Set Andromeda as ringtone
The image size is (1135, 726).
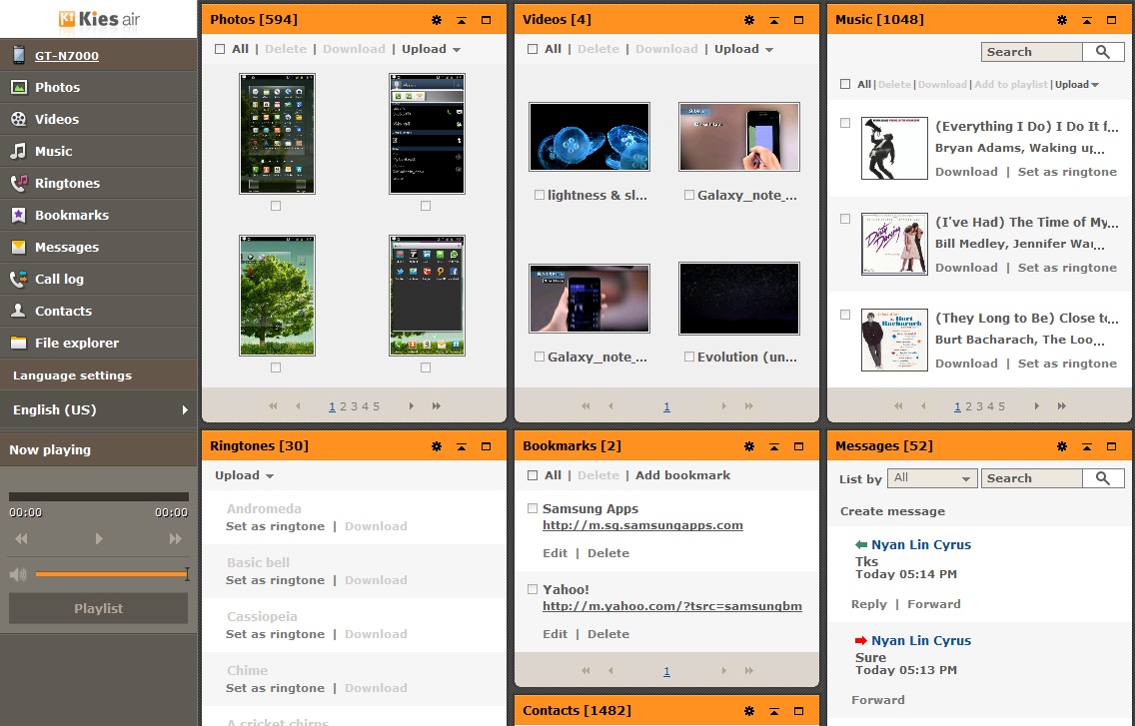pyautogui.click(x=275, y=526)
